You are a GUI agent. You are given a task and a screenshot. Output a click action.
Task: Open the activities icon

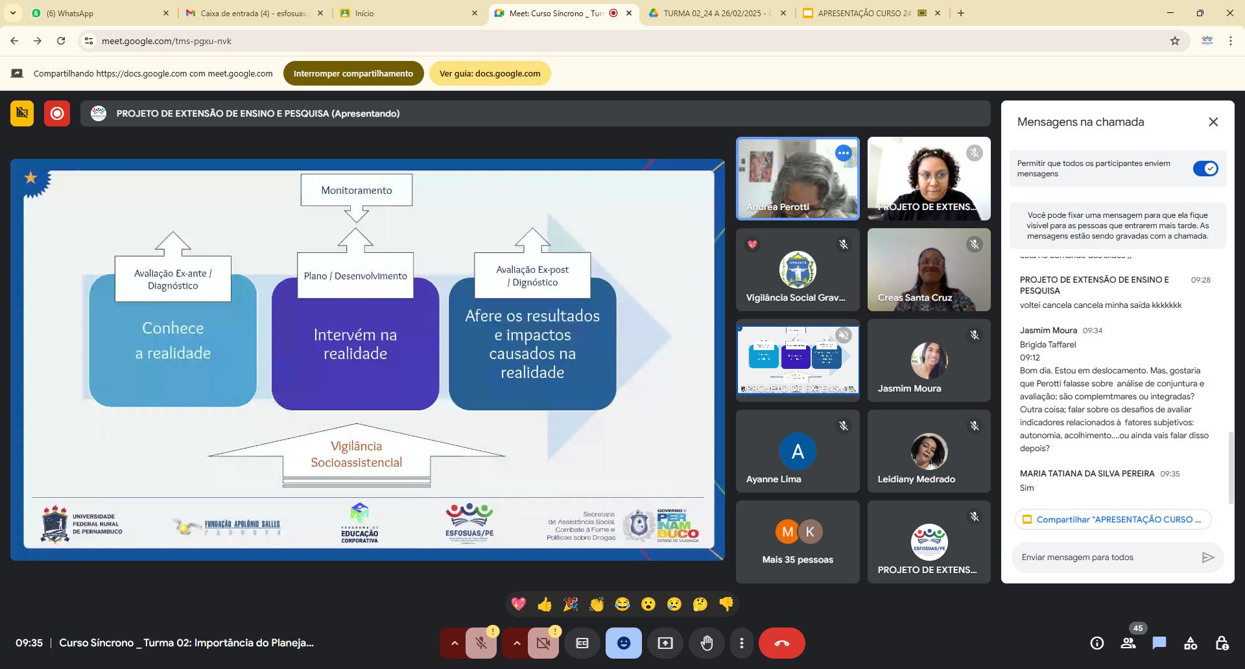(1191, 643)
